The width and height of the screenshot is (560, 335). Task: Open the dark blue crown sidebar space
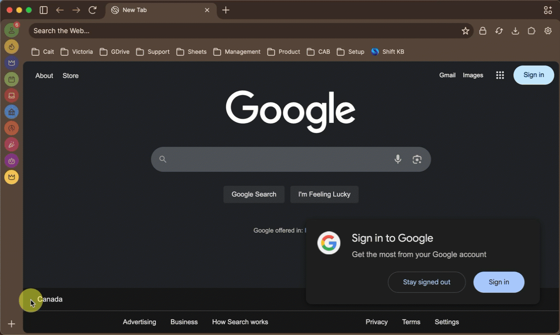(x=12, y=63)
